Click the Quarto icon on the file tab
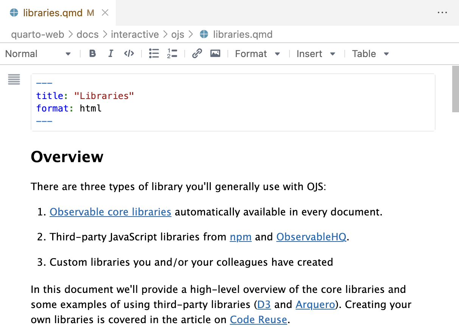 click(14, 12)
